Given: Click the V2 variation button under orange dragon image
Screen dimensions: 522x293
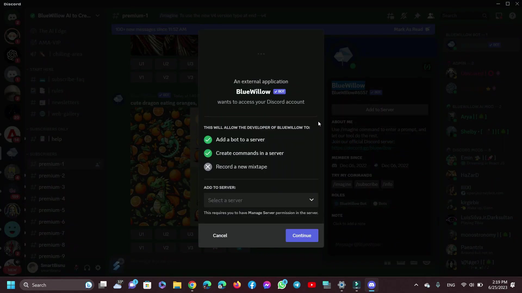Looking at the screenshot, I should 166,248.
